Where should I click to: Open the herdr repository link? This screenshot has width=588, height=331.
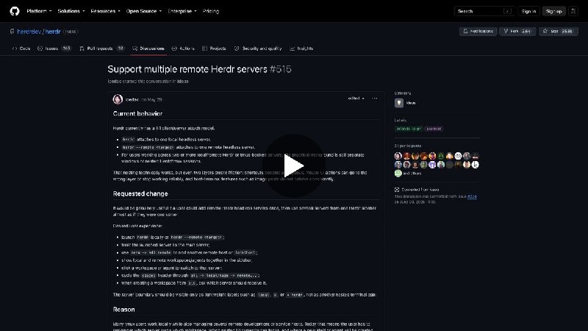click(53, 32)
